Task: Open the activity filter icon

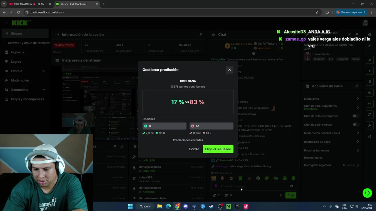Action: (x=115, y=146)
